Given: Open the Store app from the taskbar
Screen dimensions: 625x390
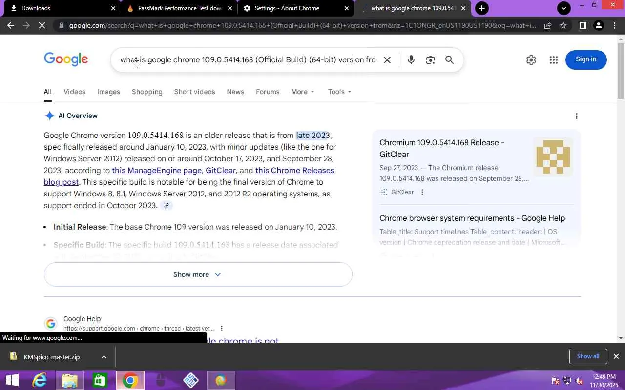Looking at the screenshot, I should pyautogui.click(x=100, y=380).
